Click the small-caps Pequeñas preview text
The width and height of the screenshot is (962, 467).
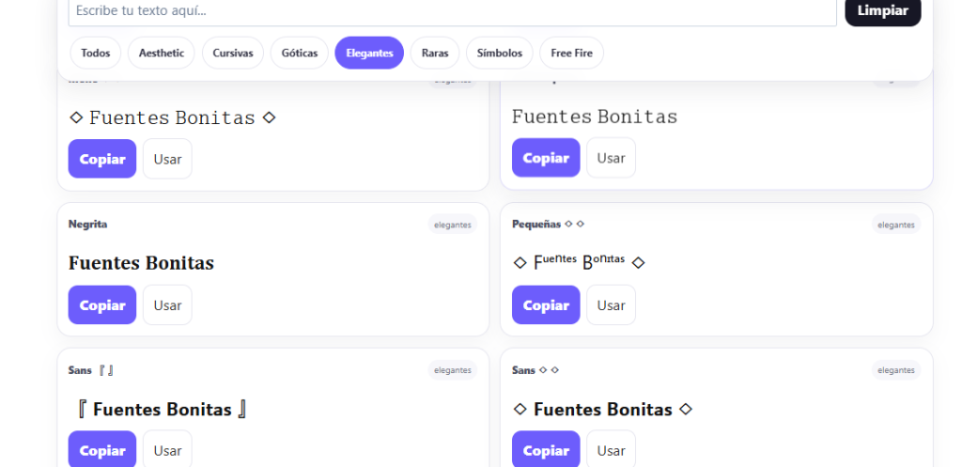[579, 262]
